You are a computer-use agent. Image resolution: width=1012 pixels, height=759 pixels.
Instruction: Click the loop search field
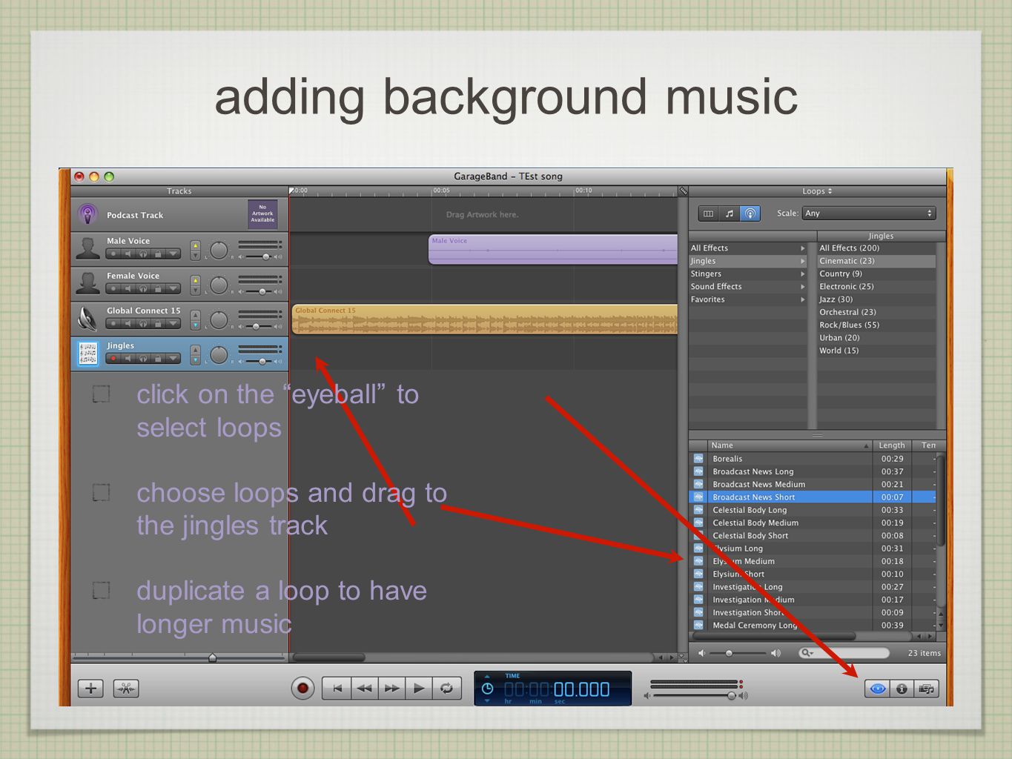[x=844, y=653]
